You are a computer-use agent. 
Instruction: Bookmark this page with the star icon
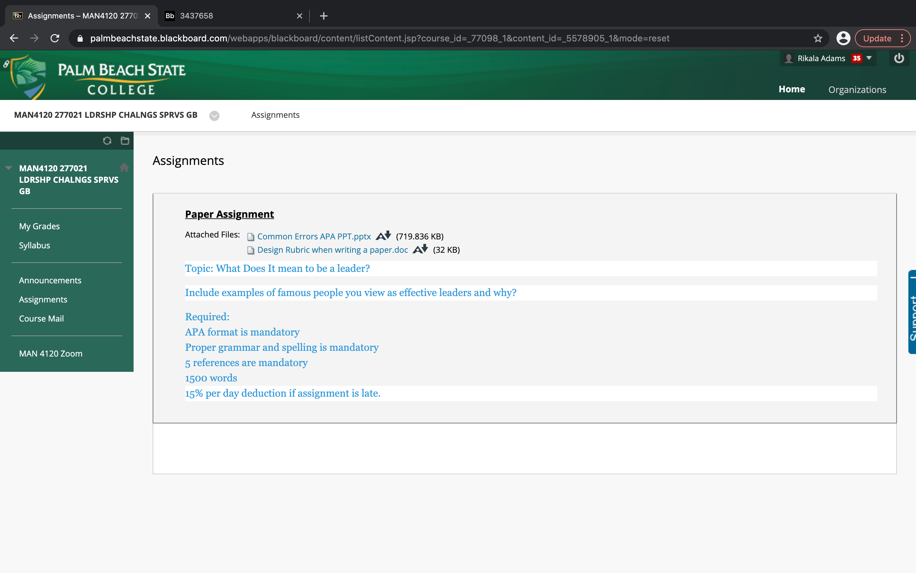pos(818,38)
